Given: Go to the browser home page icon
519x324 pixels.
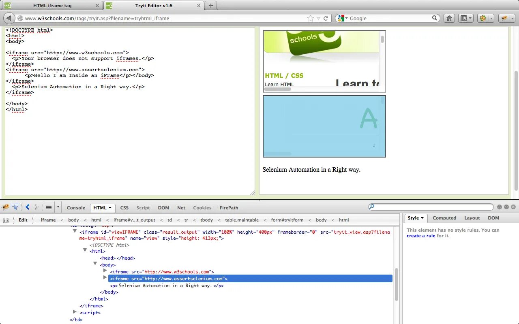Looking at the screenshot, I should (x=449, y=18).
